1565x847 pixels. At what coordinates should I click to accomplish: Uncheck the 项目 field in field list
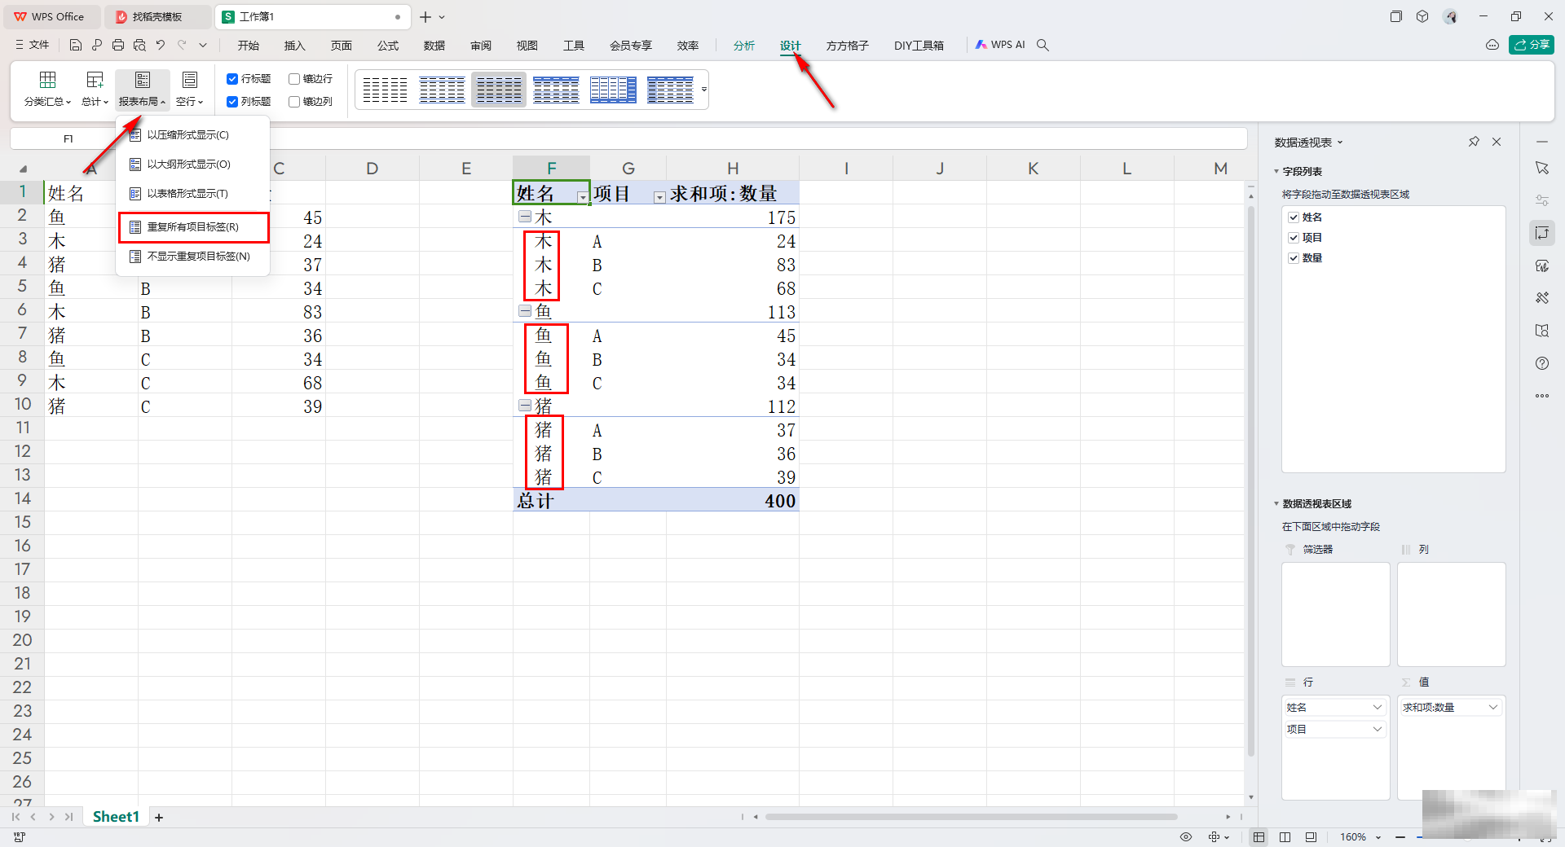point(1294,238)
